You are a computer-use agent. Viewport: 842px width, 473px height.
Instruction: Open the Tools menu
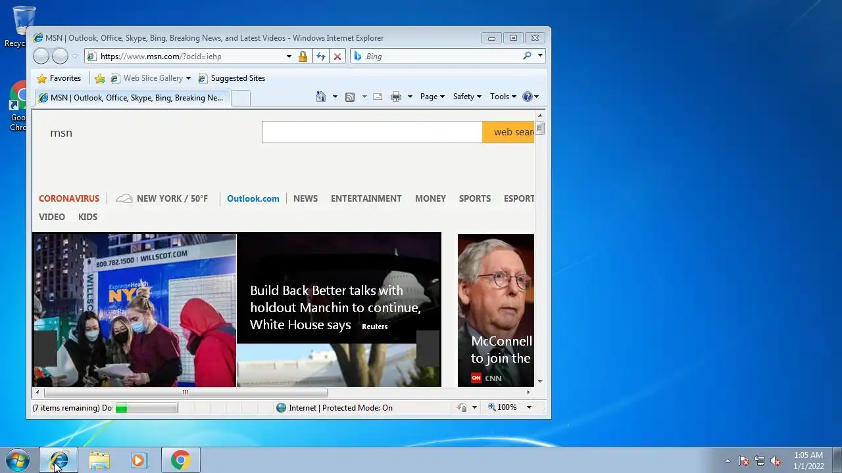coord(503,97)
